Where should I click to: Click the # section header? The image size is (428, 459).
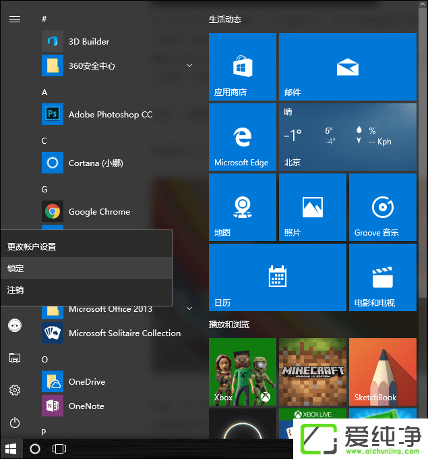coord(44,19)
